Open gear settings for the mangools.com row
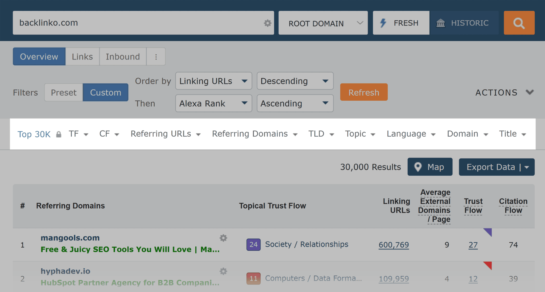The width and height of the screenshot is (545, 292). click(x=223, y=238)
